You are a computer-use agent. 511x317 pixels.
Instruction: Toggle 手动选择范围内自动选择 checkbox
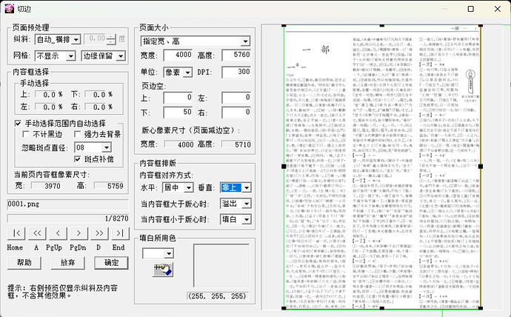[x=19, y=124]
